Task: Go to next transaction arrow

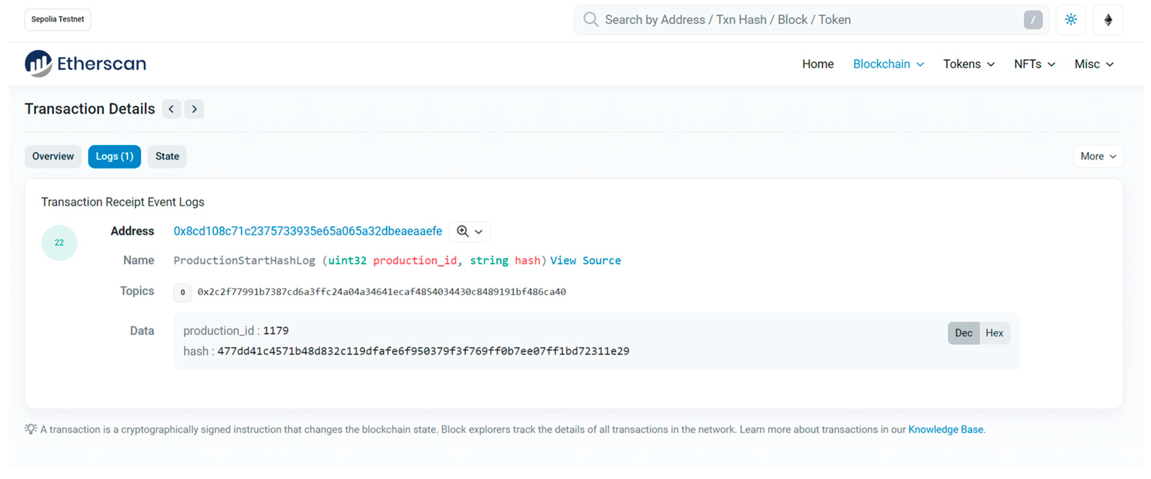Action: pos(194,109)
